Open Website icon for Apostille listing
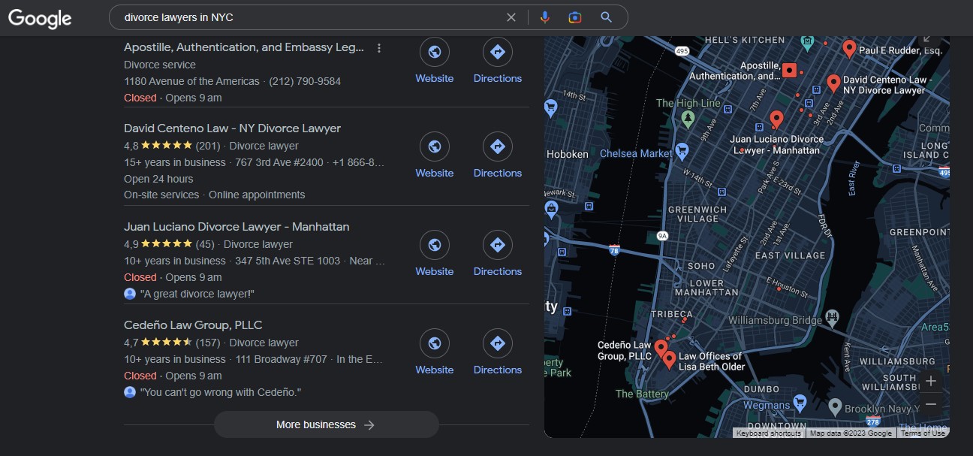The height and width of the screenshot is (456, 973). [434, 52]
